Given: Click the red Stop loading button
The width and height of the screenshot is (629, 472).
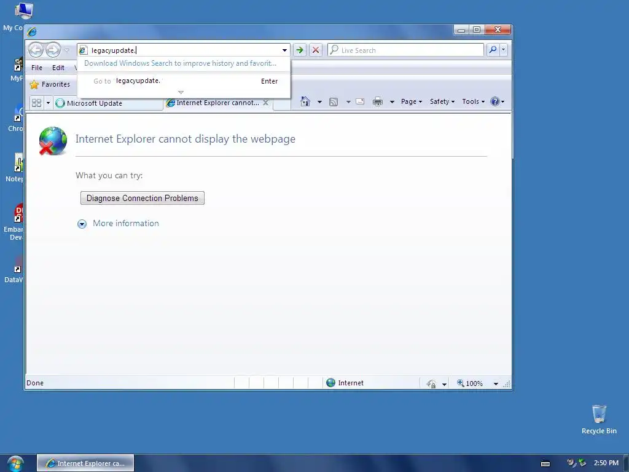Looking at the screenshot, I should 316,50.
